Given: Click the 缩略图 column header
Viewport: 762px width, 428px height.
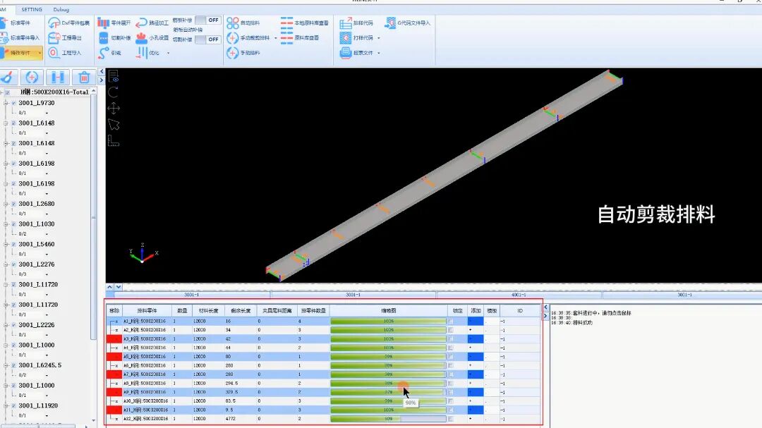Looking at the screenshot, I should click(x=388, y=310).
